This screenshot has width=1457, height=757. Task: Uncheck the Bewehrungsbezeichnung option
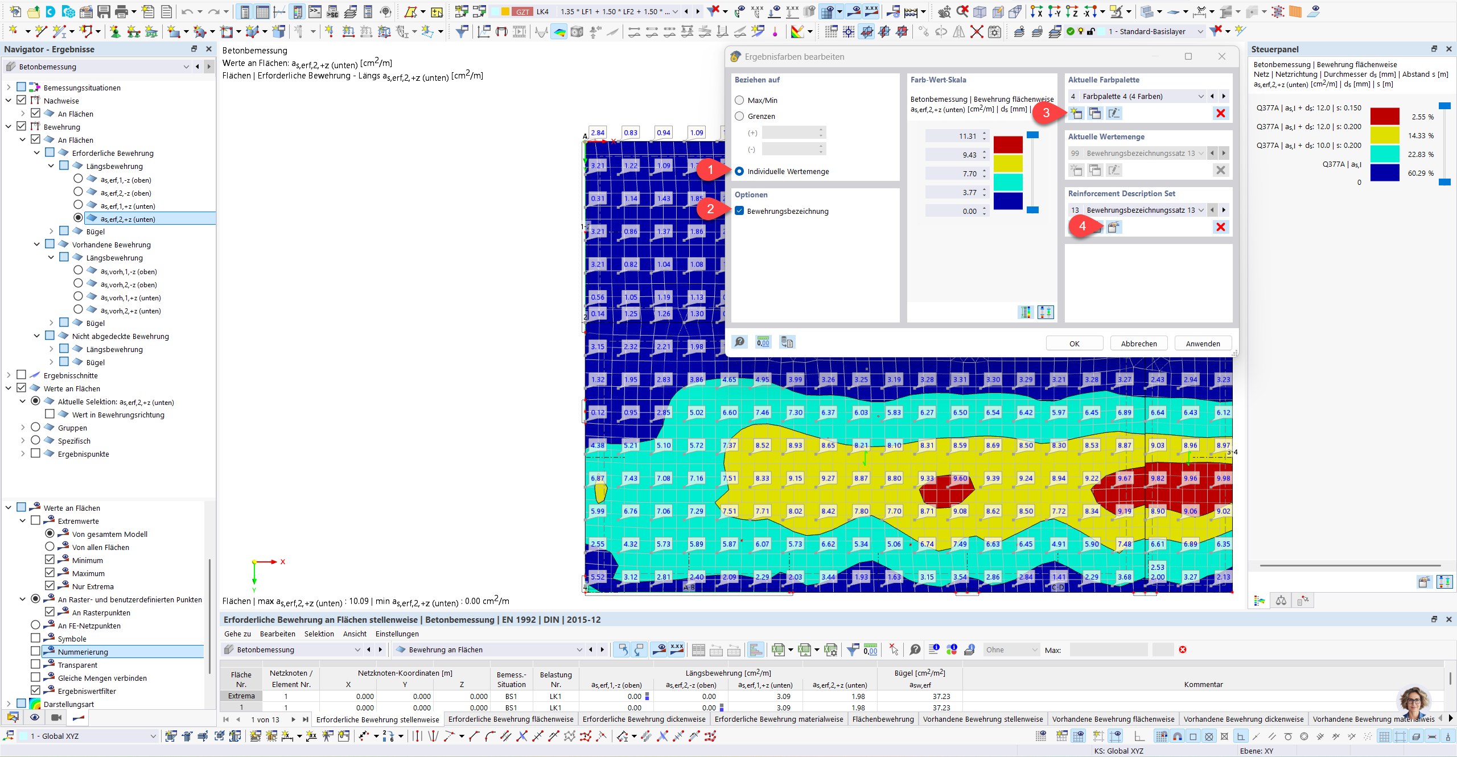pos(739,211)
